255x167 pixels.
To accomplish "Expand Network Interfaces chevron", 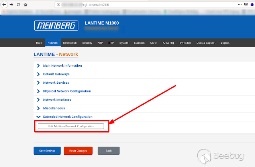I will (38, 100).
